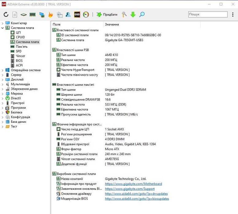Screen dimensions: 238x214
Task: Open the checklist preferences toolbar icon
Action: (x=60, y=15)
